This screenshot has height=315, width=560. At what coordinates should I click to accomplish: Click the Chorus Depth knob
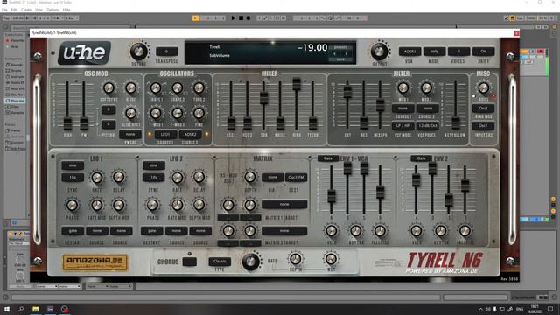pos(296,259)
